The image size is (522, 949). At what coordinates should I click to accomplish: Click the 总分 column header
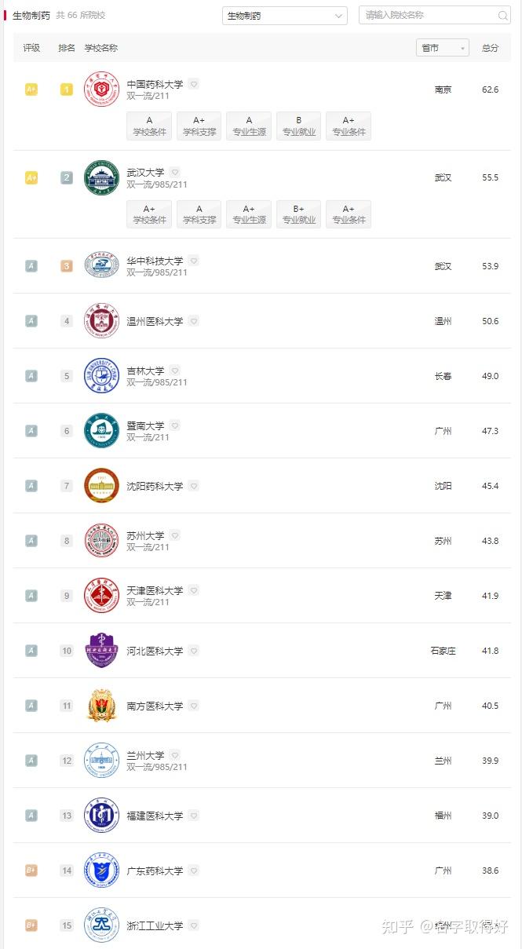490,48
